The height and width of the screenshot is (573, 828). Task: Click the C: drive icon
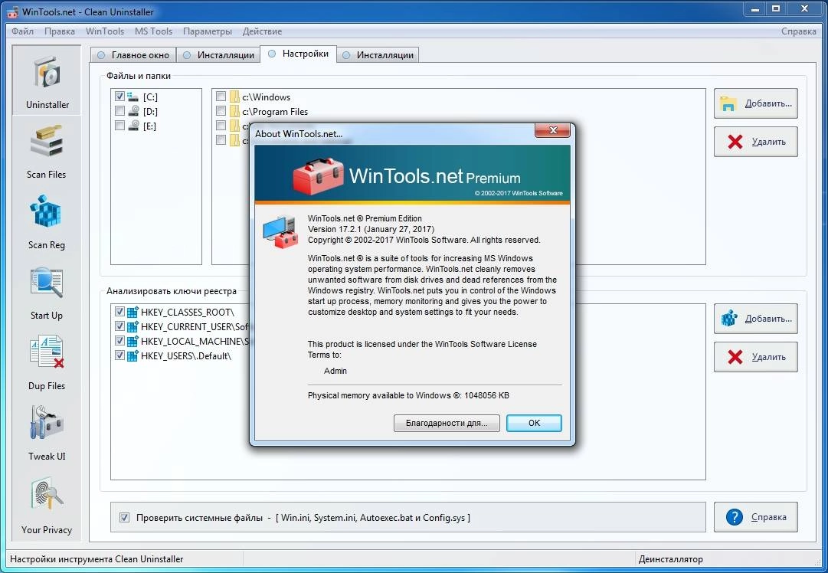[x=133, y=97]
